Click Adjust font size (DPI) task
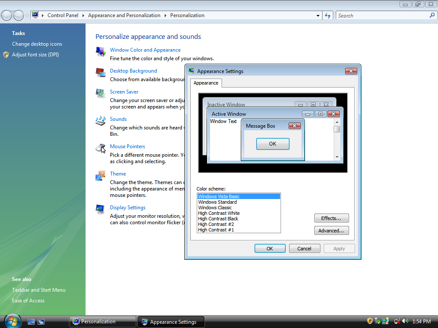The height and width of the screenshot is (328, 438). pyautogui.click(x=36, y=55)
